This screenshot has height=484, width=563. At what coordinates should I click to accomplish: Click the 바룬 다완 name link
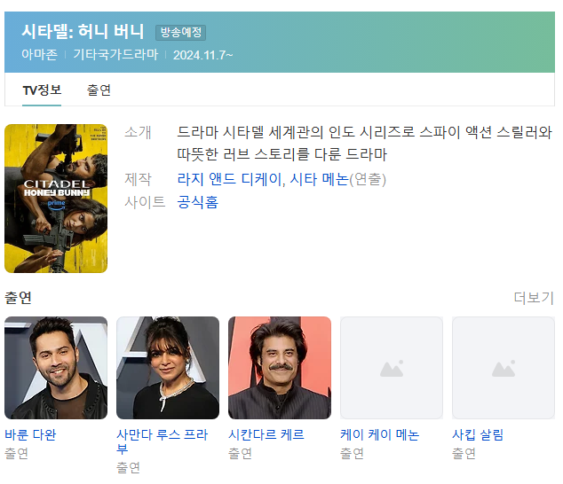point(30,434)
